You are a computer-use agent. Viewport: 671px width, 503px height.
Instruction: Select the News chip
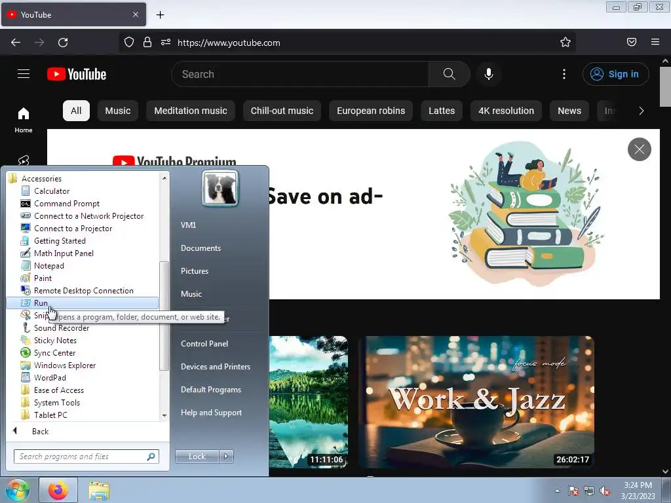[x=569, y=111]
